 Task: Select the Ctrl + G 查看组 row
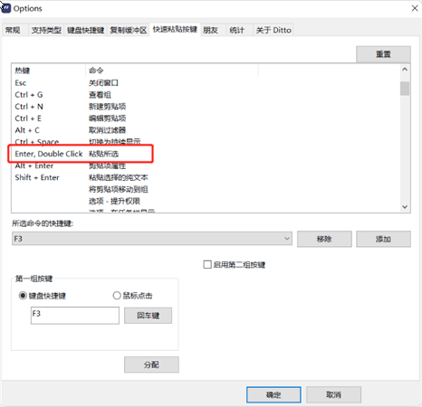(x=206, y=95)
